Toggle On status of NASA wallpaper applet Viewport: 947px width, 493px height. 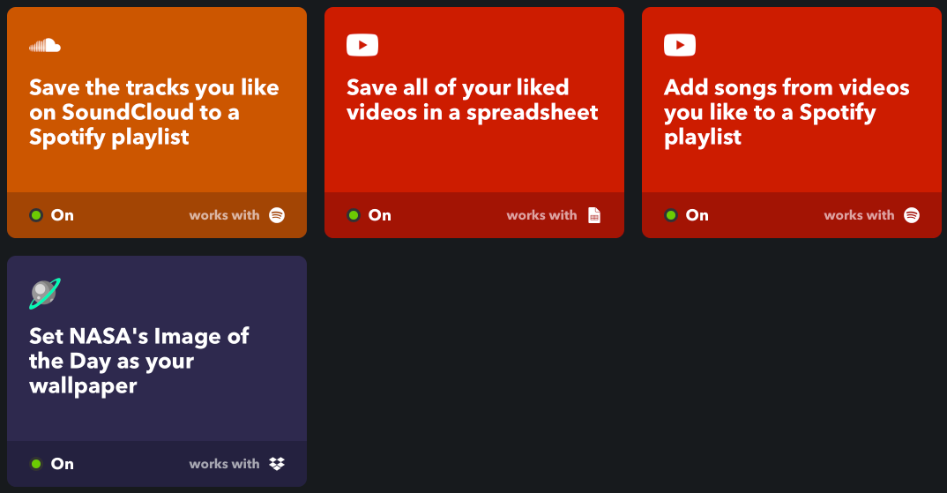(52, 463)
